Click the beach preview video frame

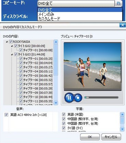92,66
